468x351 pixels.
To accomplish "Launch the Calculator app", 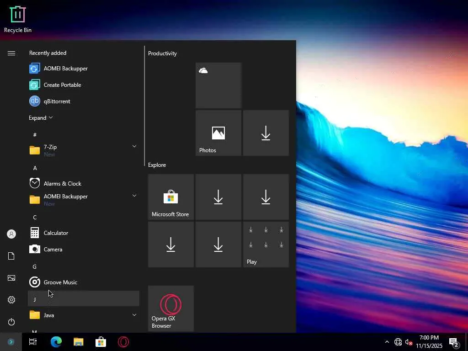I will point(56,233).
